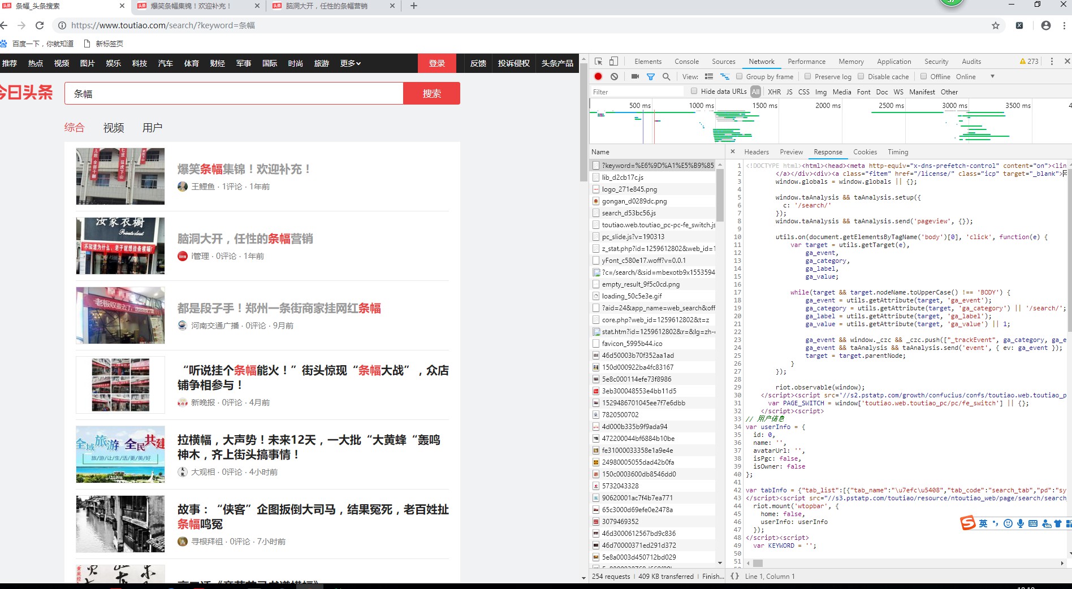Click the site info icon in address bar
Viewport: 1072px width, 589px height.
tap(62, 25)
